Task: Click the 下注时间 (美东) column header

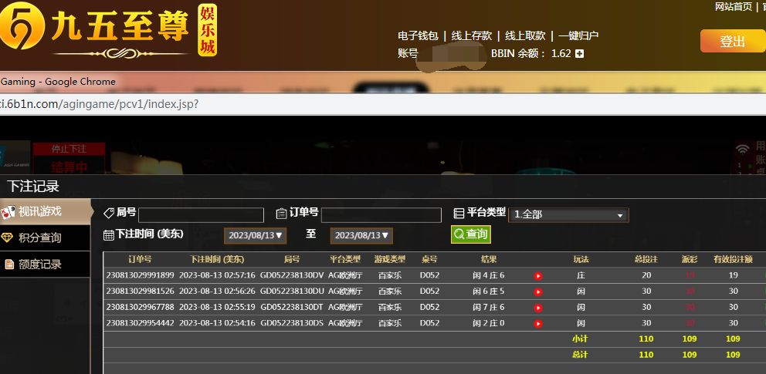Action: click(217, 259)
